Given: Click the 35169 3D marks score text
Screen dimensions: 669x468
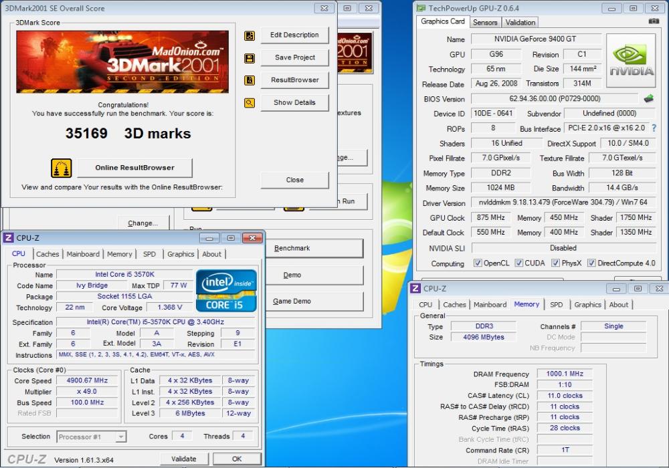Looking at the screenshot, I should point(128,134).
